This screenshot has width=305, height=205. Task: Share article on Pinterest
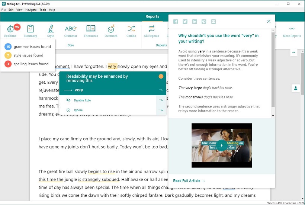click(204, 22)
